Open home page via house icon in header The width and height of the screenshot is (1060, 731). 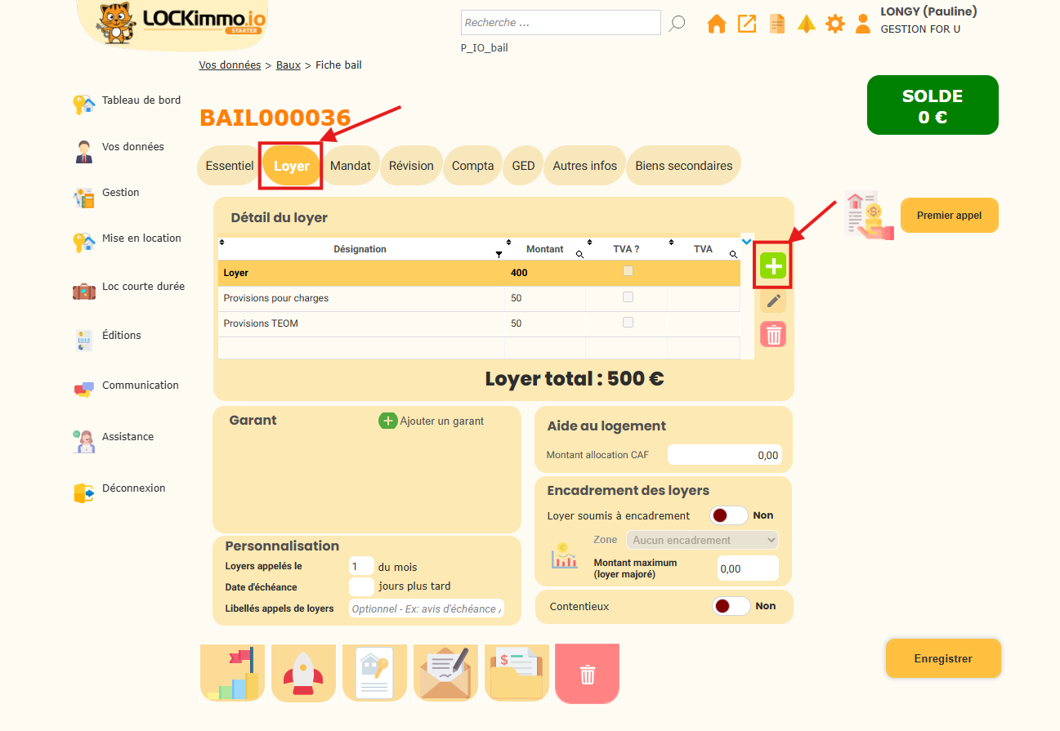(716, 24)
